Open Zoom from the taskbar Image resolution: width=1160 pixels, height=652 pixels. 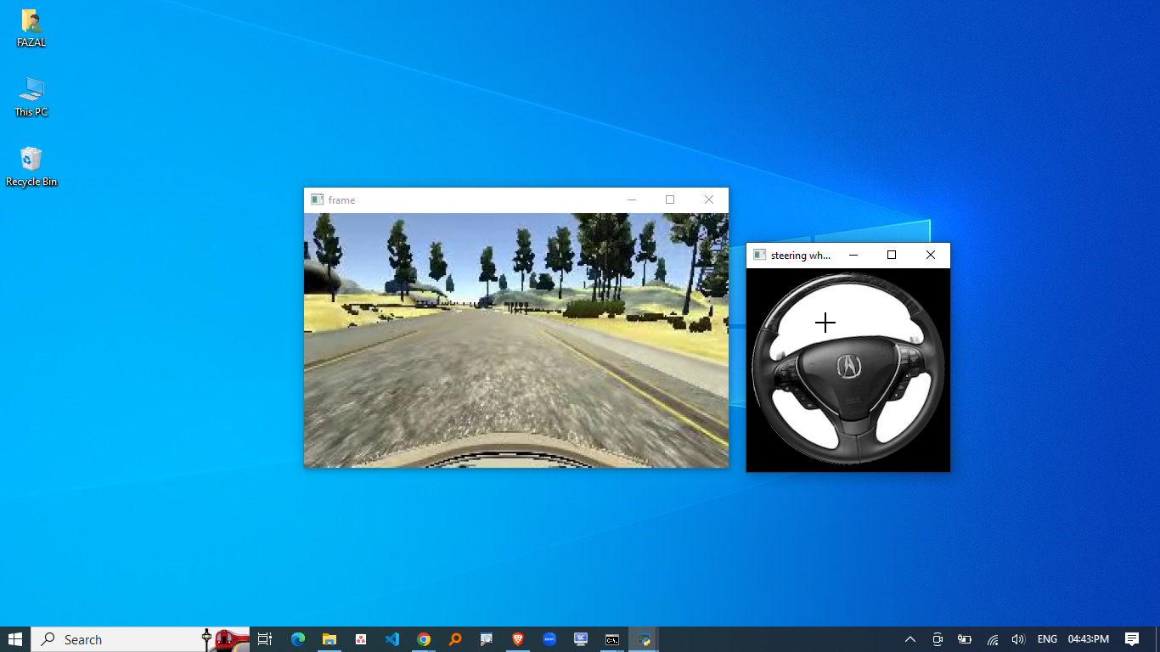coord(549,639)
